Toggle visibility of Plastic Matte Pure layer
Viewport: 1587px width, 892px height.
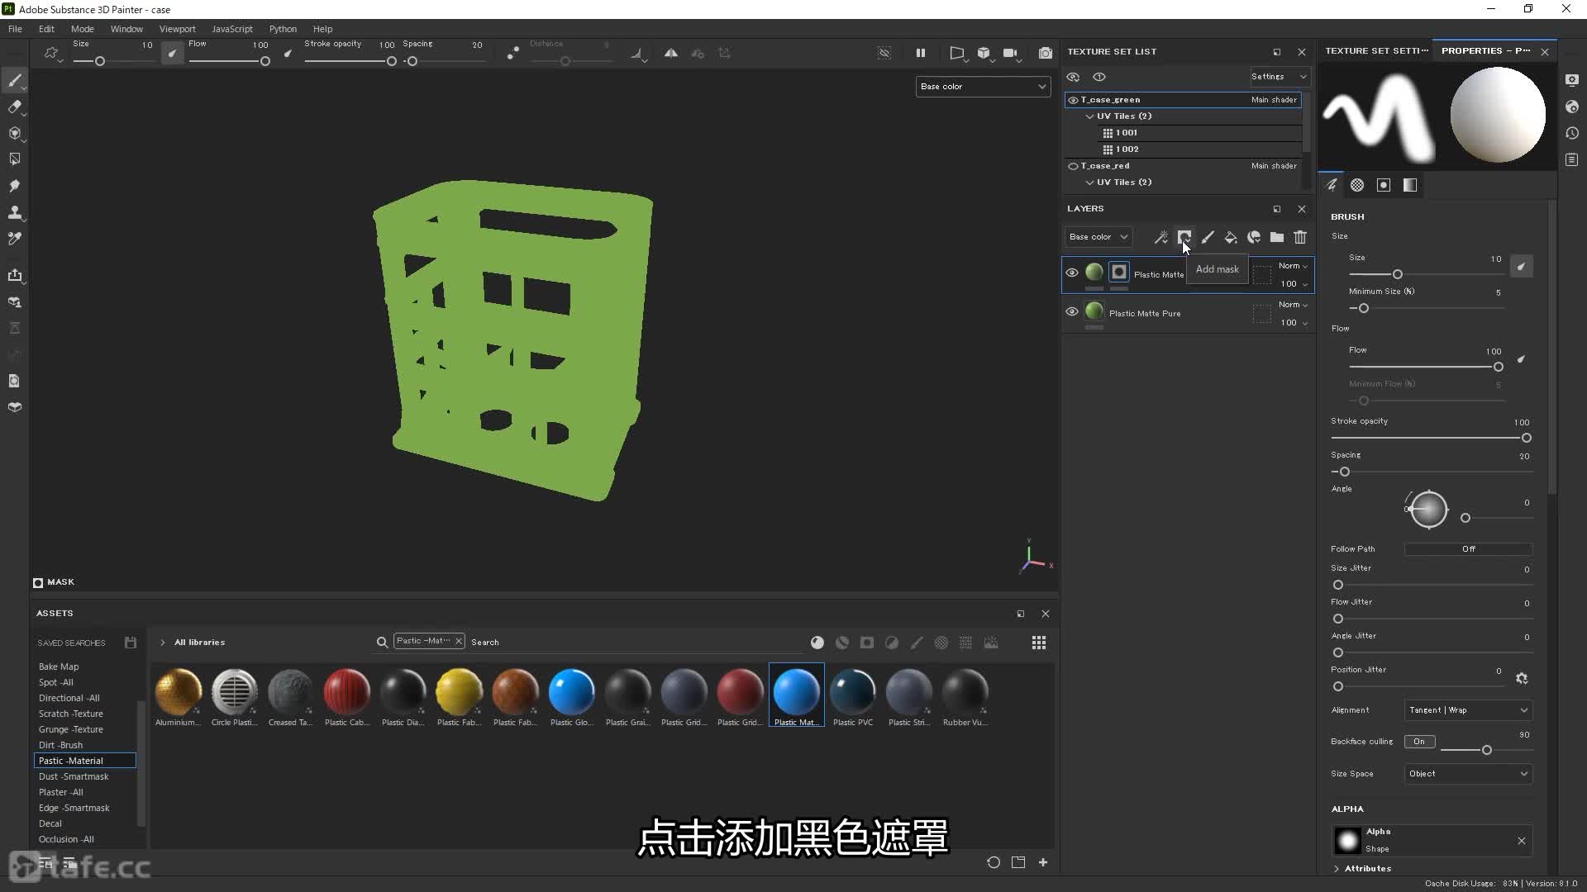point(1072,312)
